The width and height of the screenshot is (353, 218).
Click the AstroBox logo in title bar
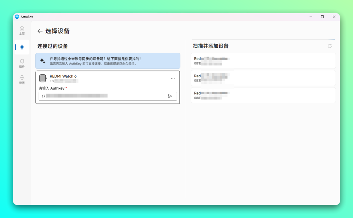coord(17,16)
